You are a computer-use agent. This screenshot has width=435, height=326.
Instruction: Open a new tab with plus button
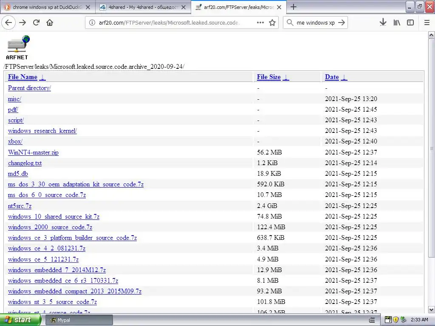293,7
